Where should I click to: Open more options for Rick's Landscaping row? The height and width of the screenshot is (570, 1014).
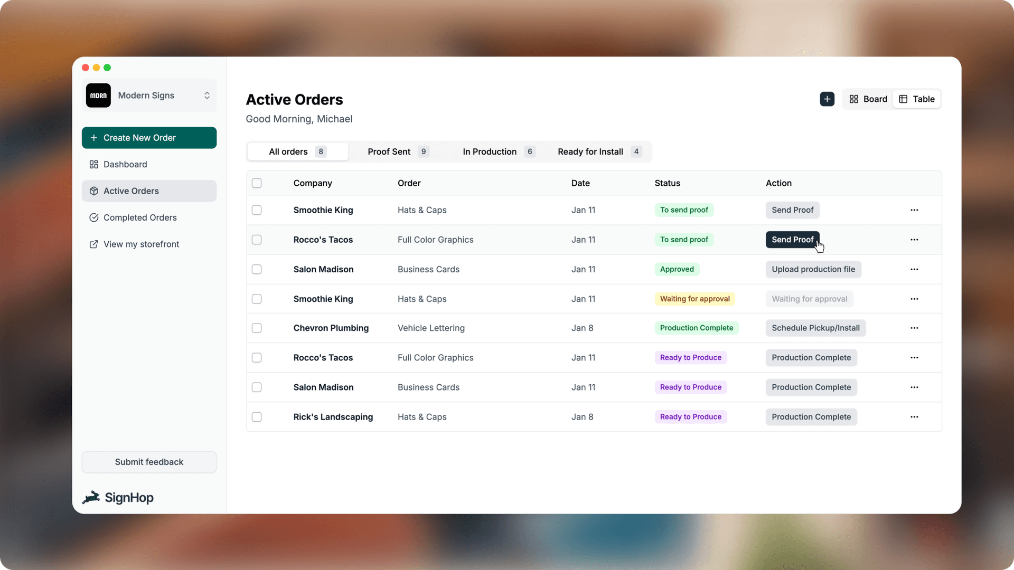(914, 416)
